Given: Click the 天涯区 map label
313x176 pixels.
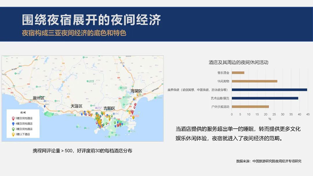Looking at the screenshot, I should [77, 106].
